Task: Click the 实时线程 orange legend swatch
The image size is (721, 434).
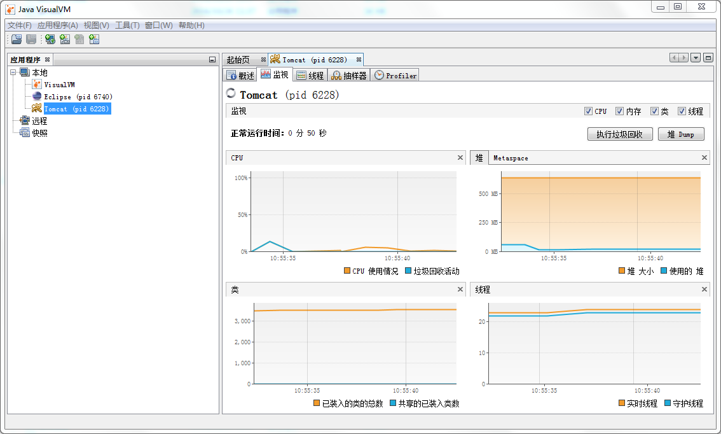Action: 622,403
